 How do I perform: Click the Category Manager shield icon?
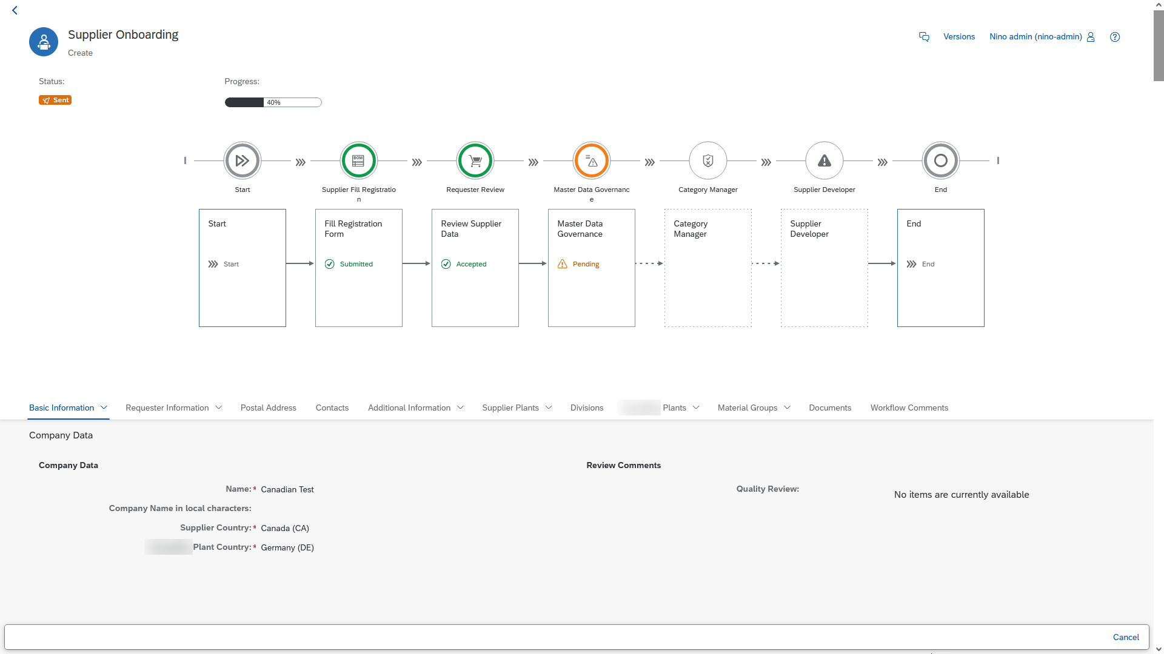coord(708,160)
